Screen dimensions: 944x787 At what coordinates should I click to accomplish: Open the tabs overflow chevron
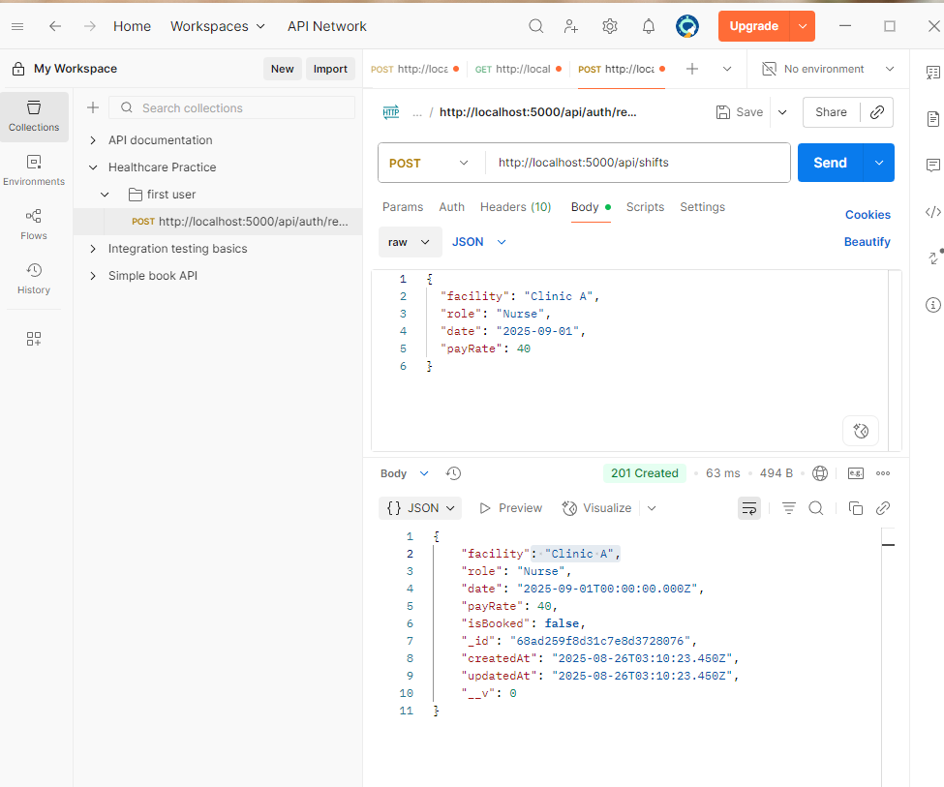pyautogui.click(x=727, y=69)
